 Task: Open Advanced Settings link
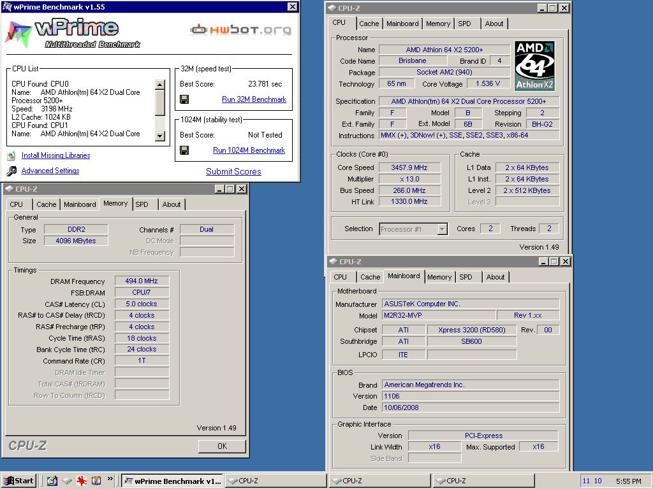coord(50,171)
